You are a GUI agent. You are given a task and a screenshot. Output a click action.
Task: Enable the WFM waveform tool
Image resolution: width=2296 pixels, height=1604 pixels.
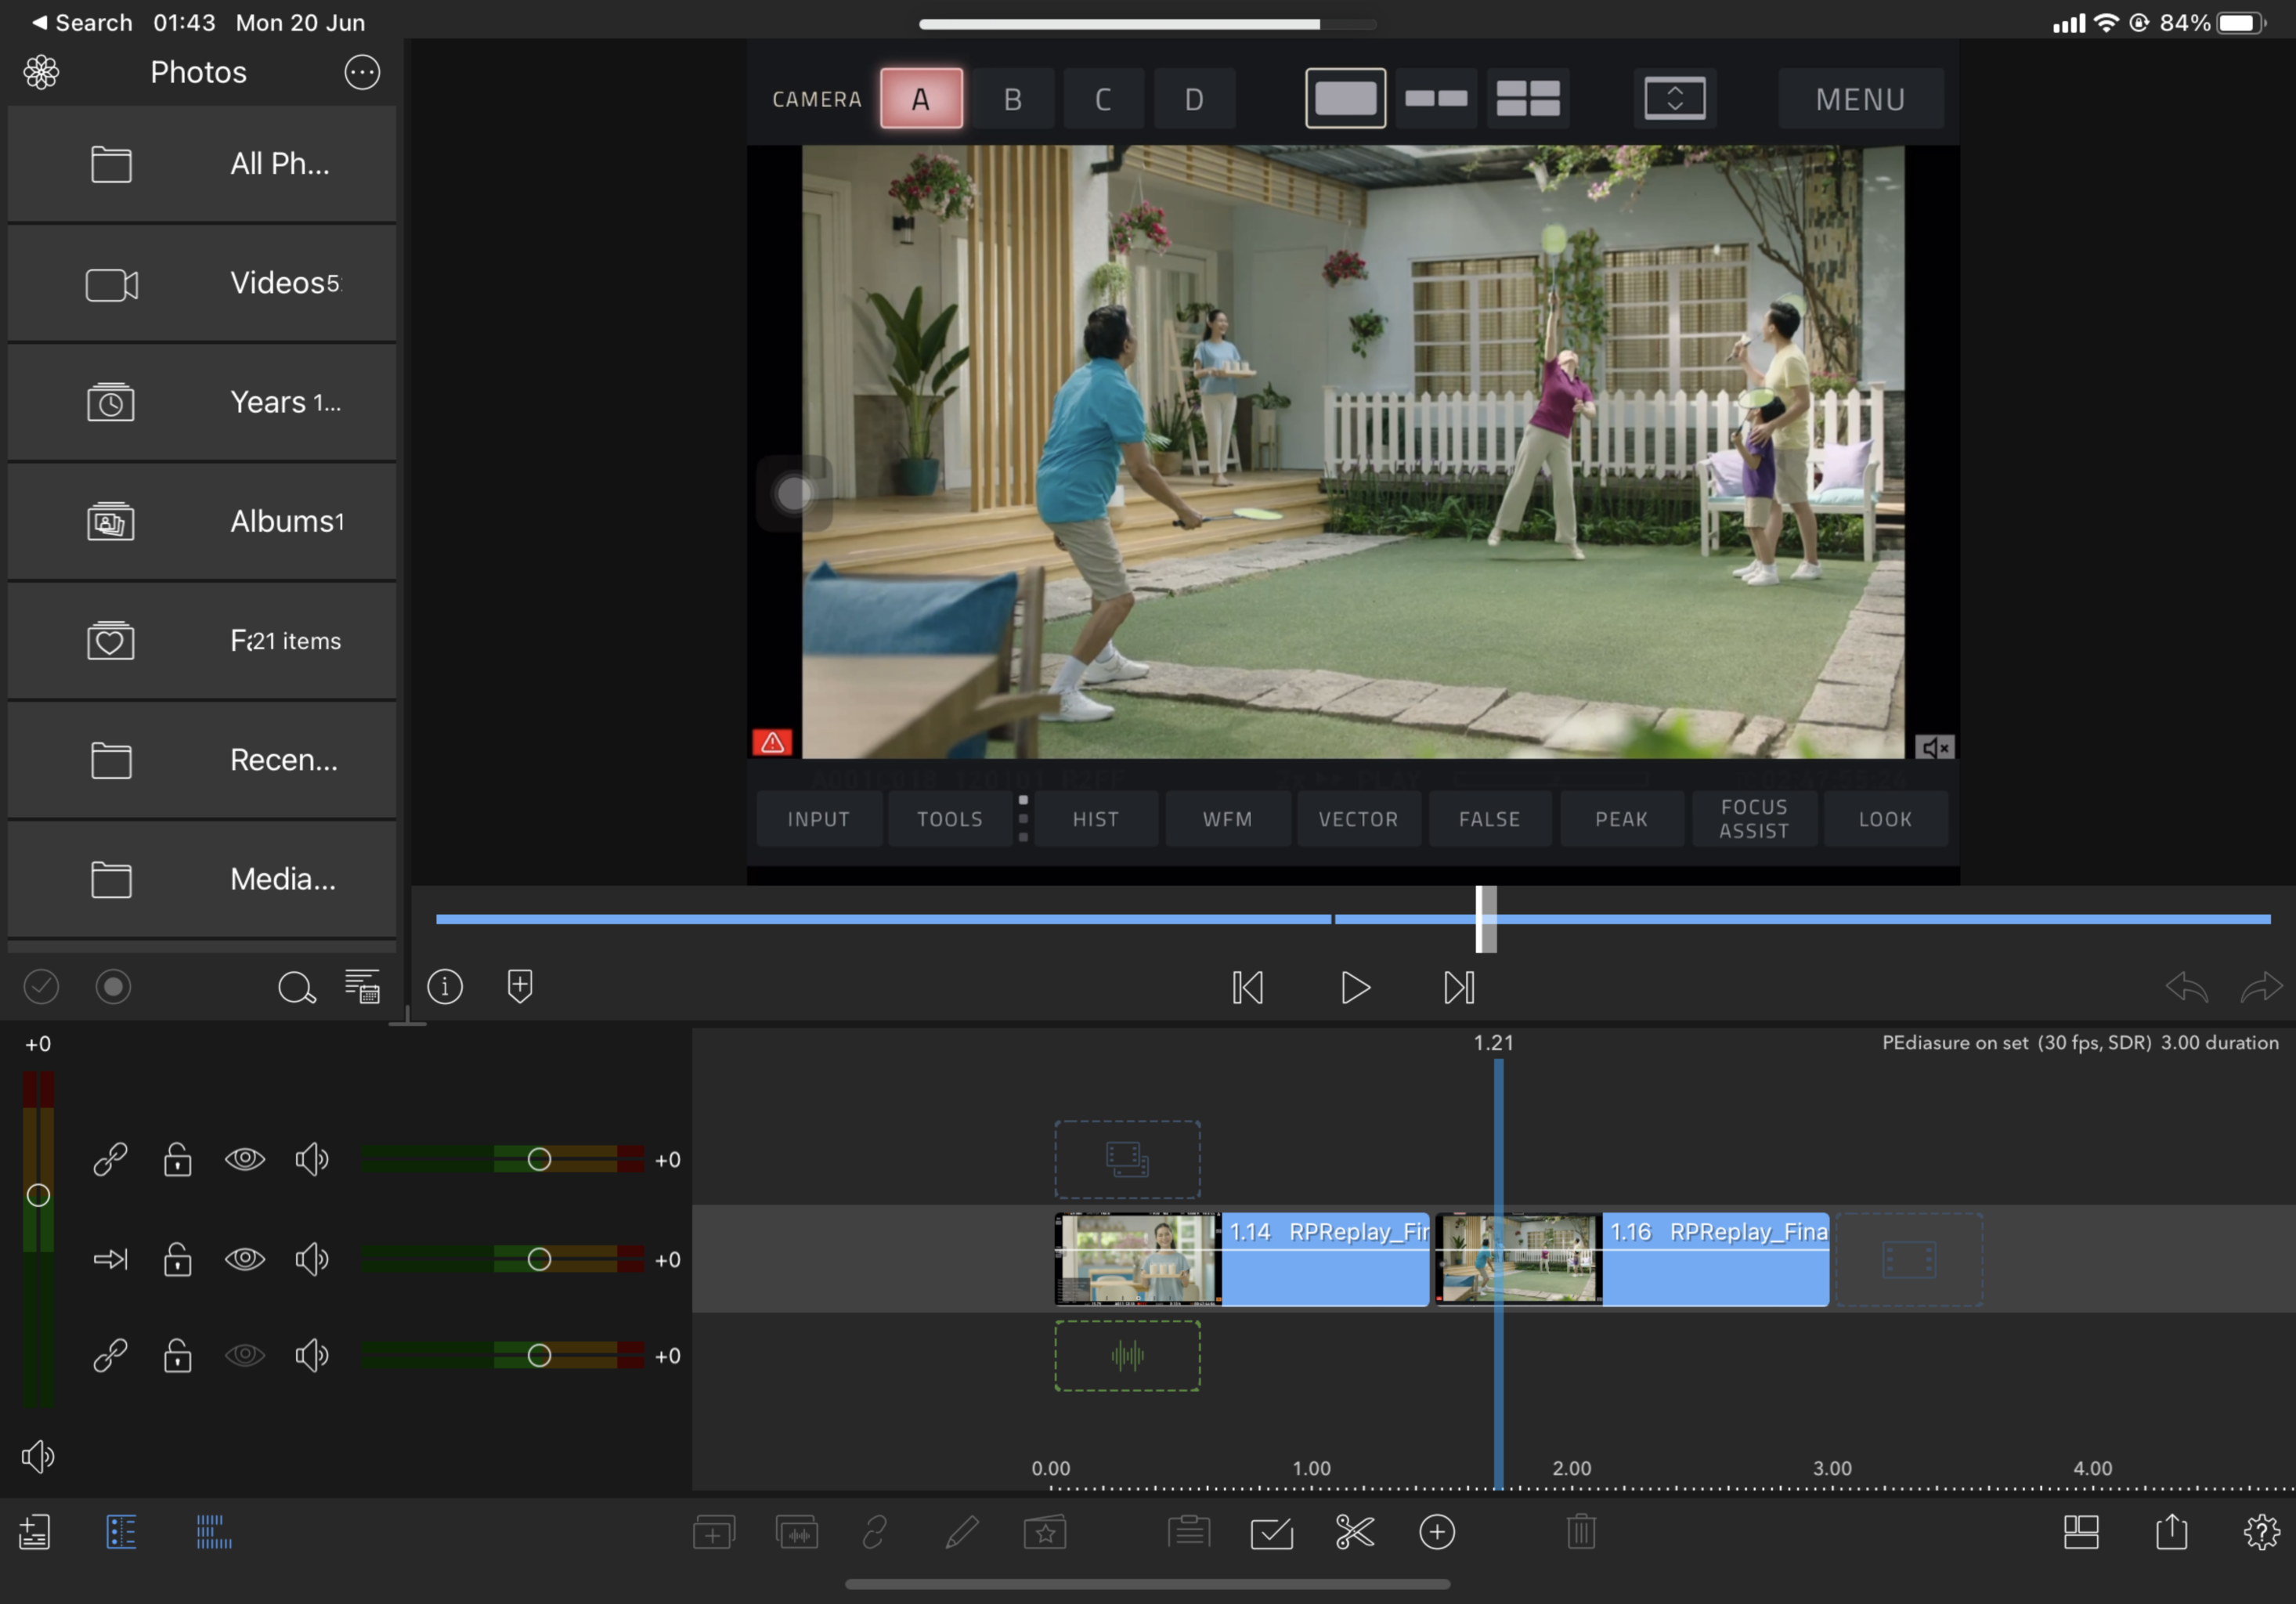tap(1227, 819)
